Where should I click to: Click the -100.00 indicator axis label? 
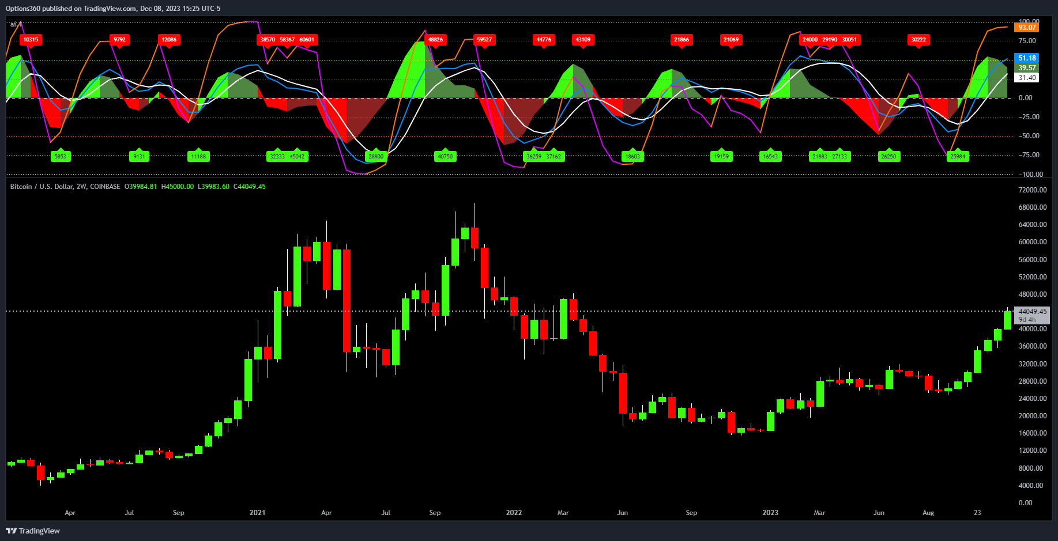[1030, 174]
